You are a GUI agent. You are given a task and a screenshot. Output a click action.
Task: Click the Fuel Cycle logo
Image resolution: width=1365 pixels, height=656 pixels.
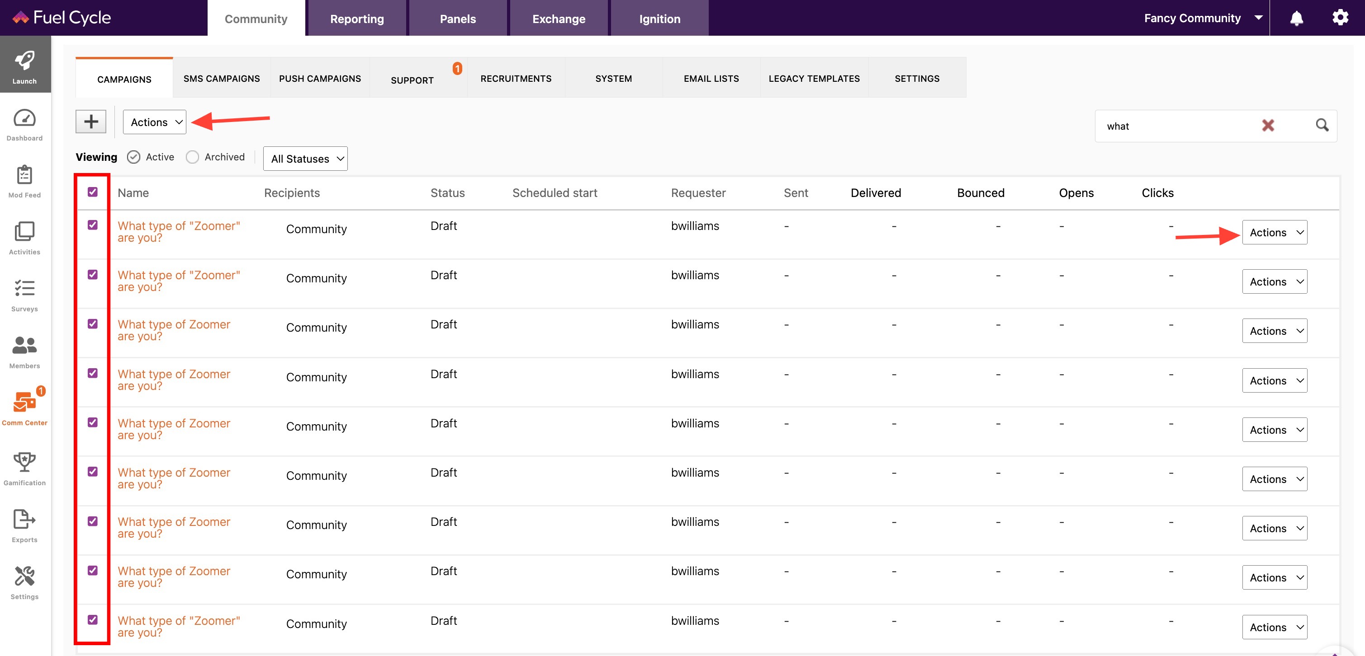pyautogui.click(x=62, y=18)
